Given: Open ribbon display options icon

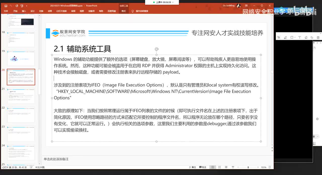Looking at the screenshot, I should [246, 6].
